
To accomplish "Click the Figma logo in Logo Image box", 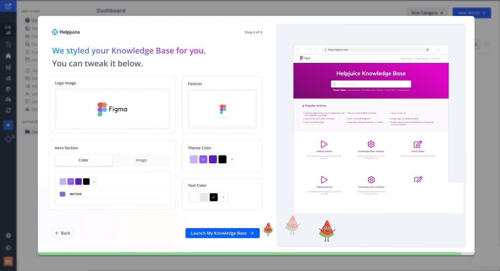I will tap(112, 109).
